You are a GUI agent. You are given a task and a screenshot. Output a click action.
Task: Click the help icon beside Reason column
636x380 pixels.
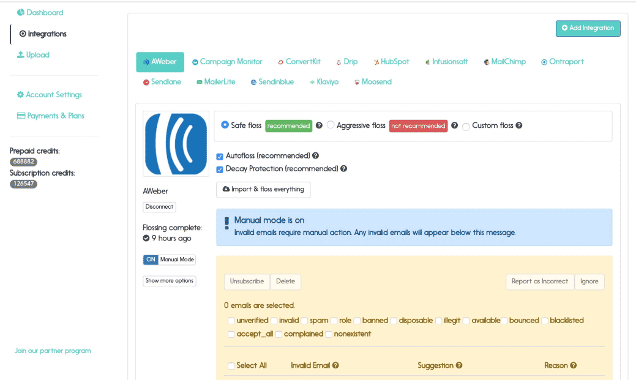574,365
